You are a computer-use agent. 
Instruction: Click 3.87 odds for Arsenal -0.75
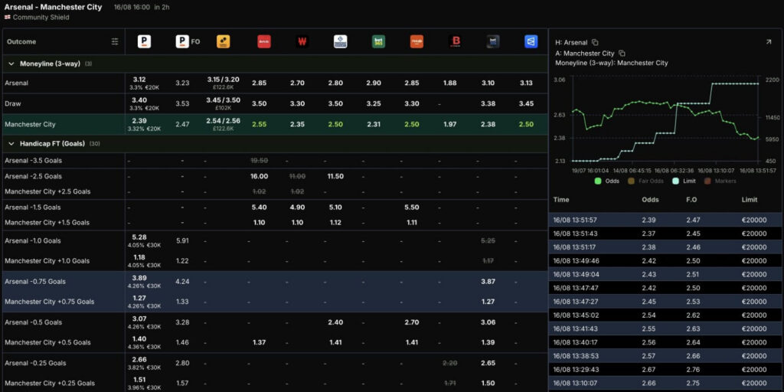(x=488, y=282)
